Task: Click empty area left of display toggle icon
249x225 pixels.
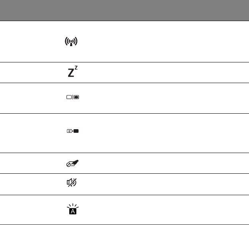Action: 26,98
